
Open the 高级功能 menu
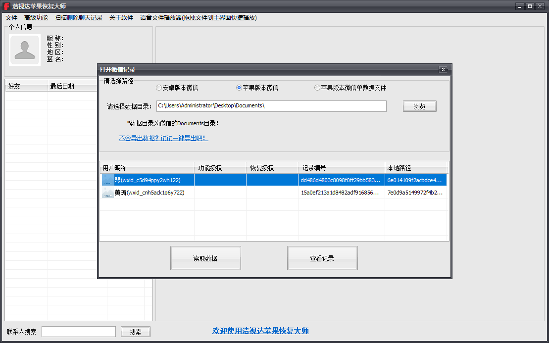36,17
